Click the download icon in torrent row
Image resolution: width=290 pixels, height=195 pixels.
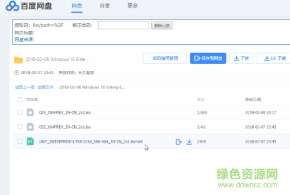(189, 142)
